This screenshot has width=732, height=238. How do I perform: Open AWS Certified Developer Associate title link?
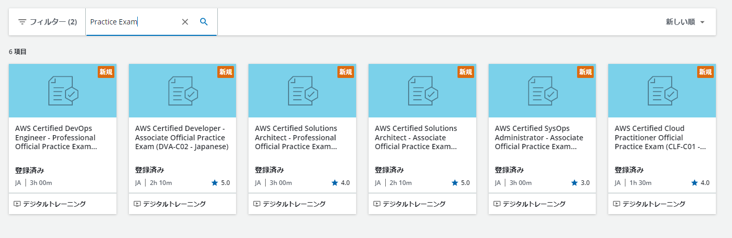[182, 138]
